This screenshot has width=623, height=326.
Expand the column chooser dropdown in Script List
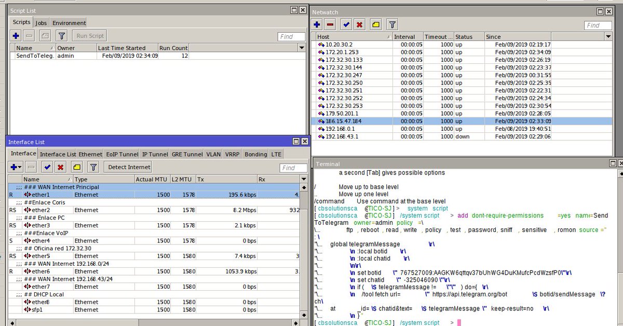tap(301, 48)
